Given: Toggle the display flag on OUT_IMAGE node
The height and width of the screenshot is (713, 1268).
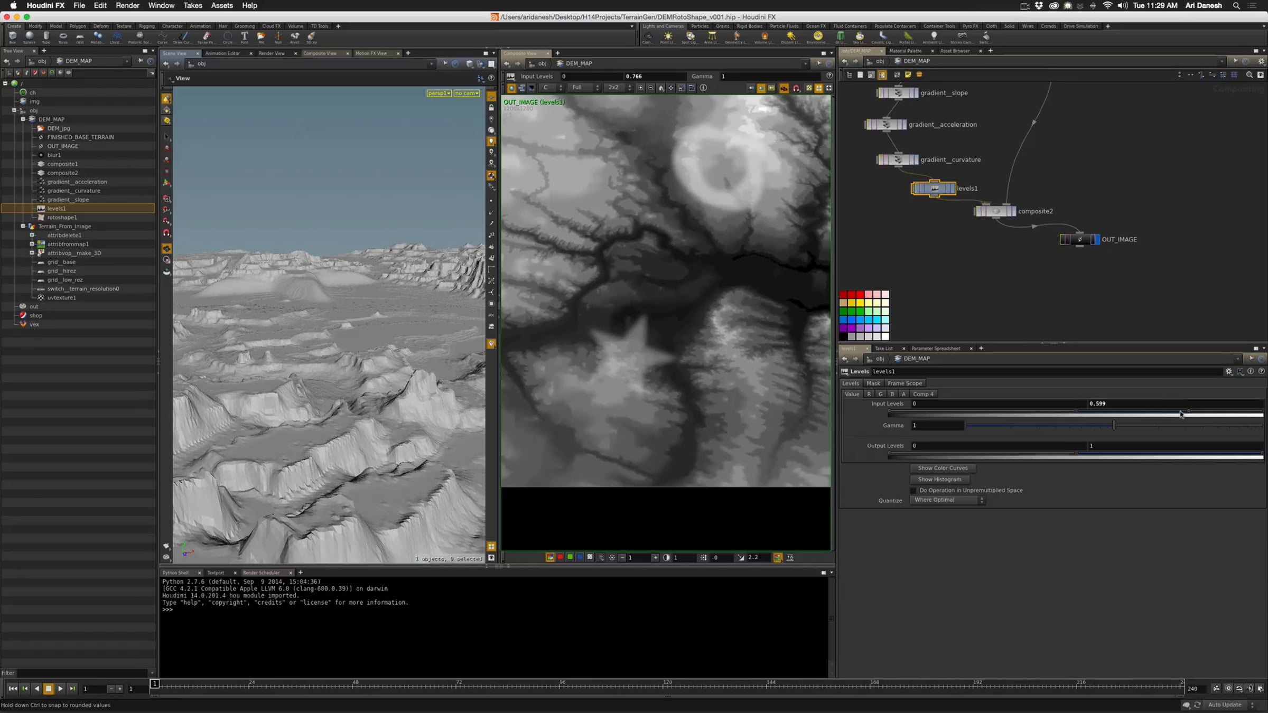Looking at the screenshot, I should point(1096,239).
